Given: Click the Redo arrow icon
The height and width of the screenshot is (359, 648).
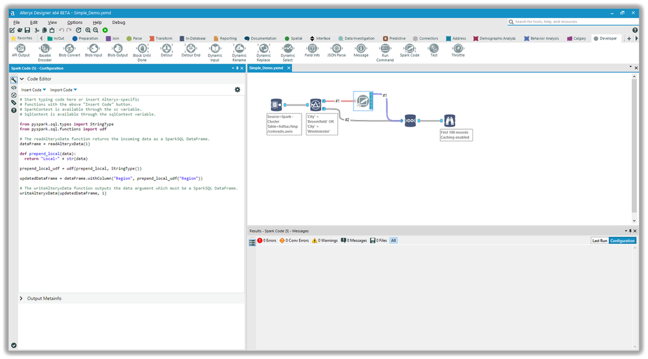Looking at the screenshot, I should point(69,31).
